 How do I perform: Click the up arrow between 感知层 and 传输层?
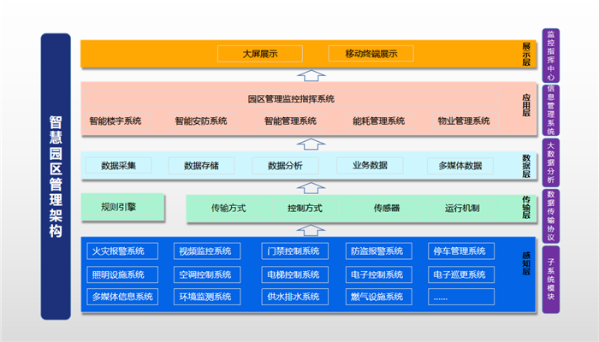pos(313,229)
